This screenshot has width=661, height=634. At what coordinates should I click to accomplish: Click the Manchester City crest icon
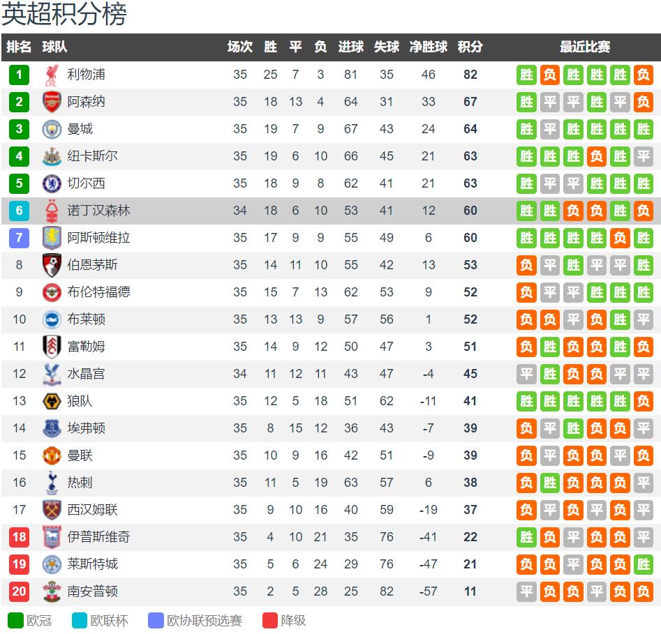[x=52, y=129]
